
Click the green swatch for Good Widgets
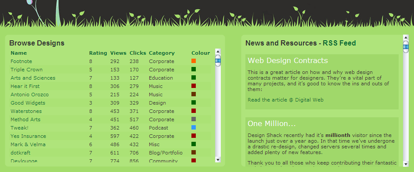[x=194, y=102]
